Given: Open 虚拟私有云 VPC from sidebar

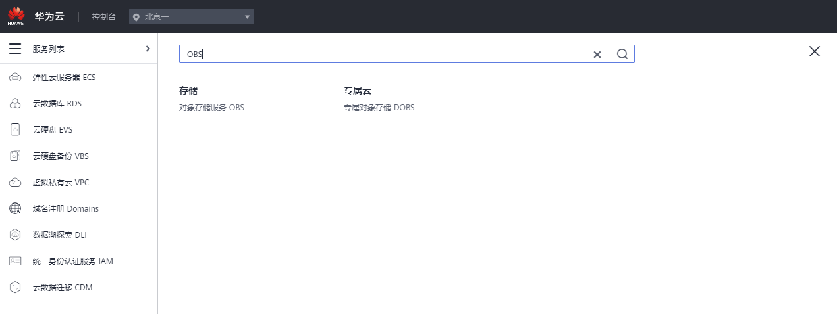Looking at the screenshot, I should tap(61, 183).
